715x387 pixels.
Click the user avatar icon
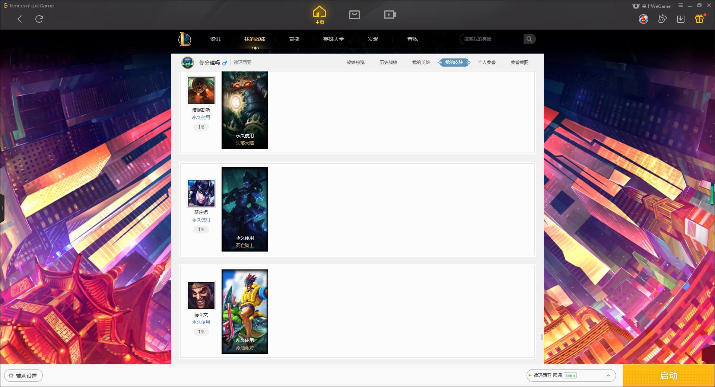(643, 19)
